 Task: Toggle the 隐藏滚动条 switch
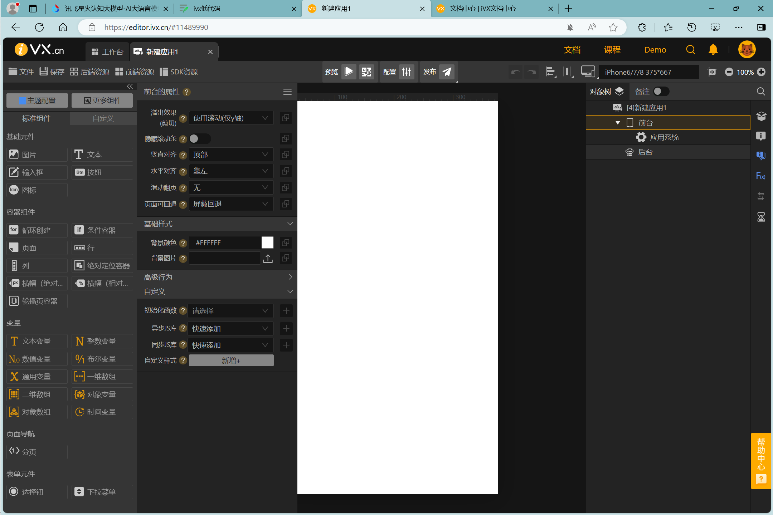[200, 138]
